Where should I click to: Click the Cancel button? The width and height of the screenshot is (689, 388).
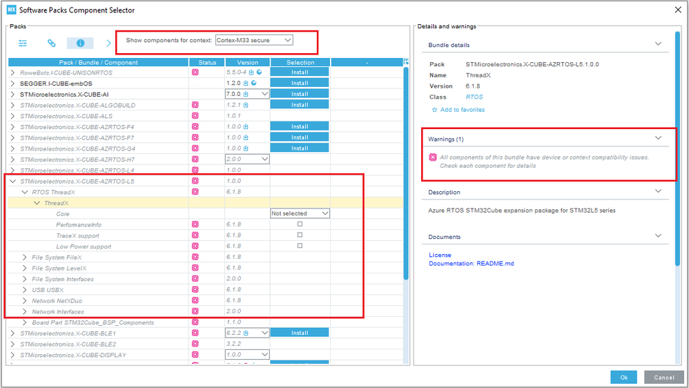click(x=664, y=377)
